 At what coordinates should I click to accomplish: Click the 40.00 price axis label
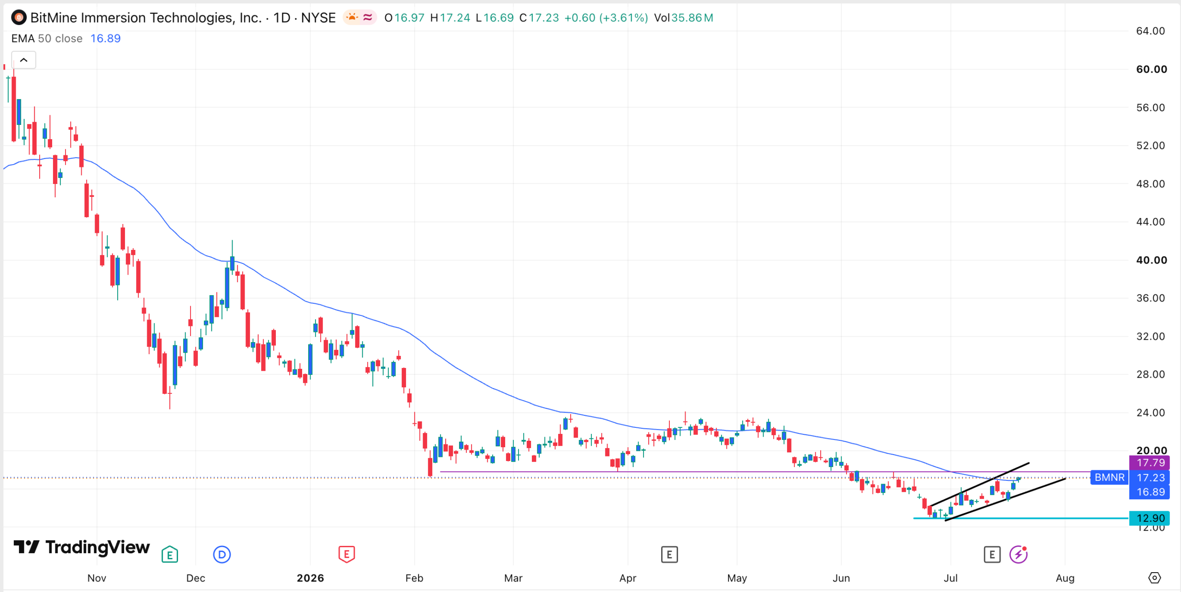[x=1151, y=260]
